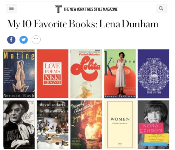Image resolution: width=175 pixels, height=150 pixels.
Task: Open the Women book cover
Action: coord(120,124)
